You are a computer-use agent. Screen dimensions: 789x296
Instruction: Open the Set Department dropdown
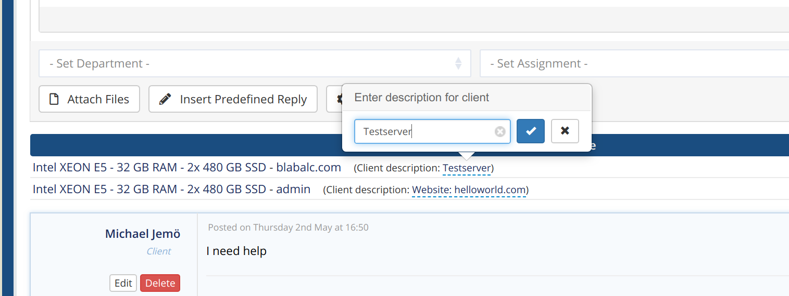[x=255, y=63]
